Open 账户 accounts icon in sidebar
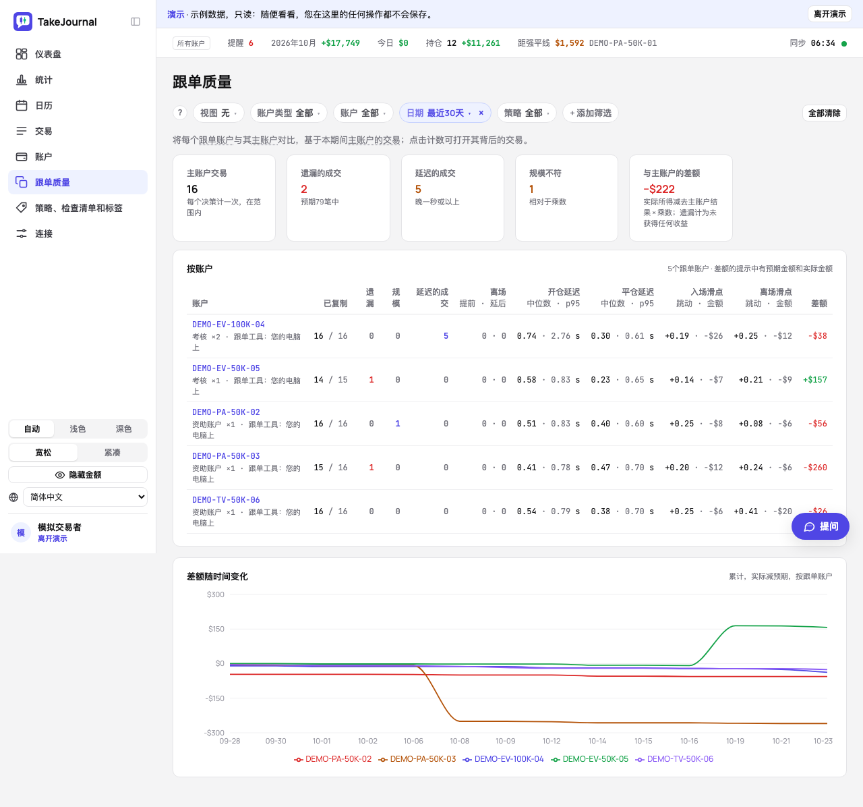This screenshot has height=807, width=863. pos(22,157)
